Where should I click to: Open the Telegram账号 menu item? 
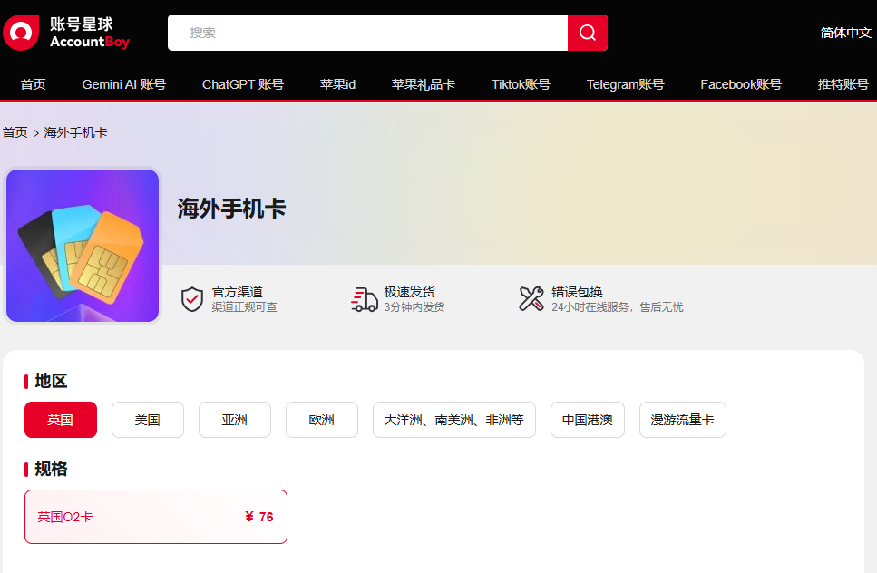click(625, 84)
